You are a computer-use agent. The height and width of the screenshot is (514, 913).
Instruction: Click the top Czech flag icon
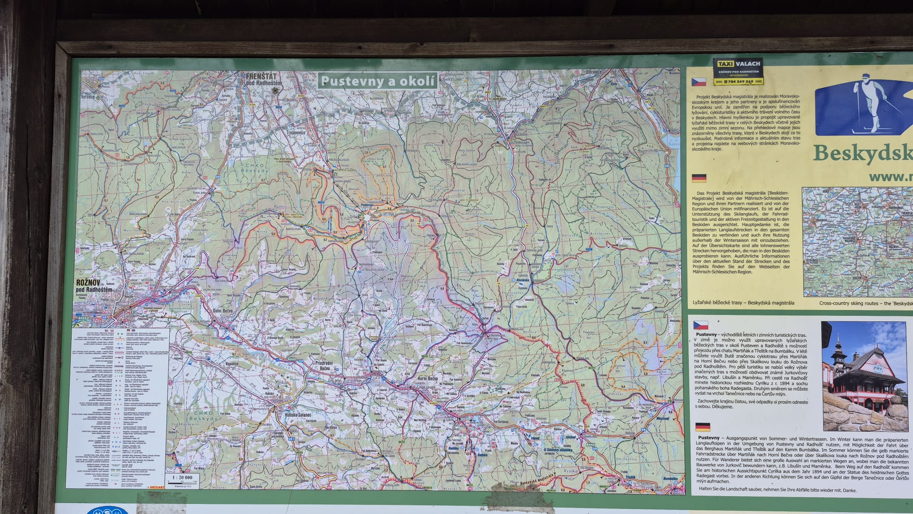coord(699,82)
